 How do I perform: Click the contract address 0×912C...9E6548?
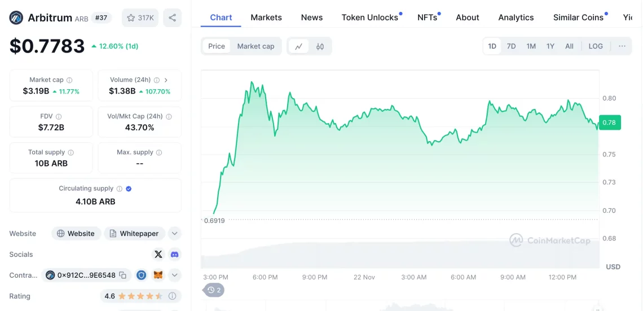(86, 275)
